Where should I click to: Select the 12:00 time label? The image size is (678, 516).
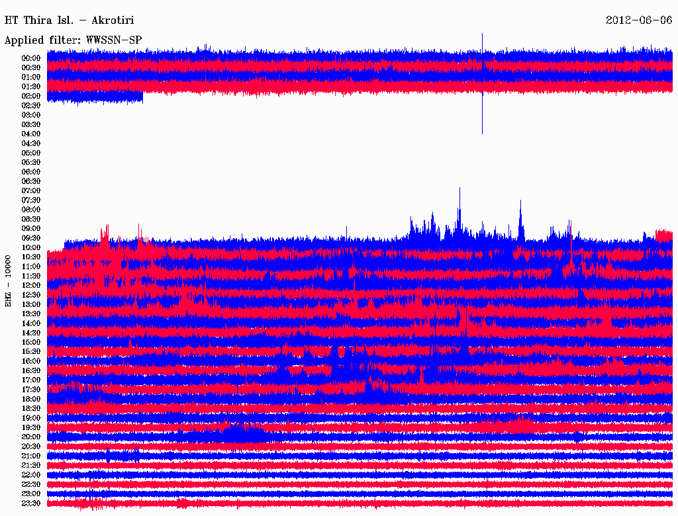[x=31, y=285]
